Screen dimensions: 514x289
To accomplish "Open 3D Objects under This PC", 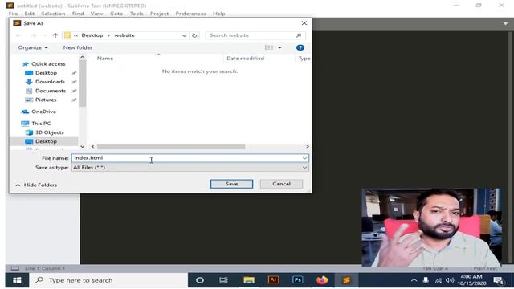I will [50, 132].
